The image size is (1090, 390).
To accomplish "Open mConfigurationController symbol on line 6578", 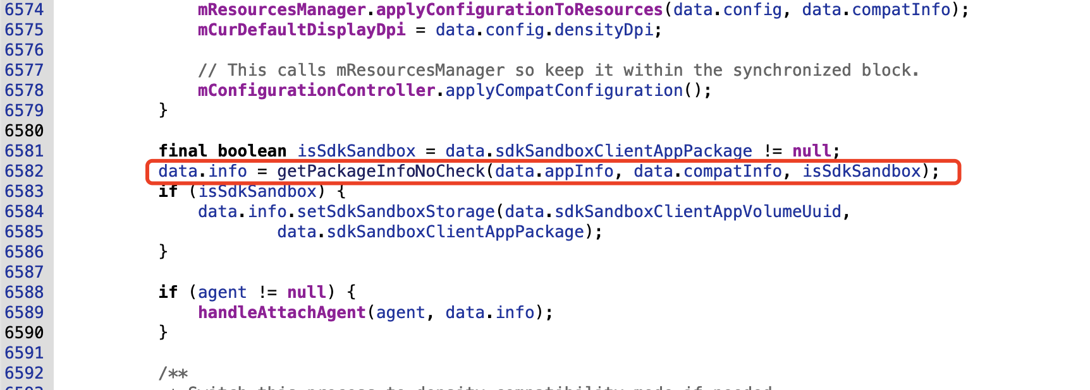I will point(316,90).
